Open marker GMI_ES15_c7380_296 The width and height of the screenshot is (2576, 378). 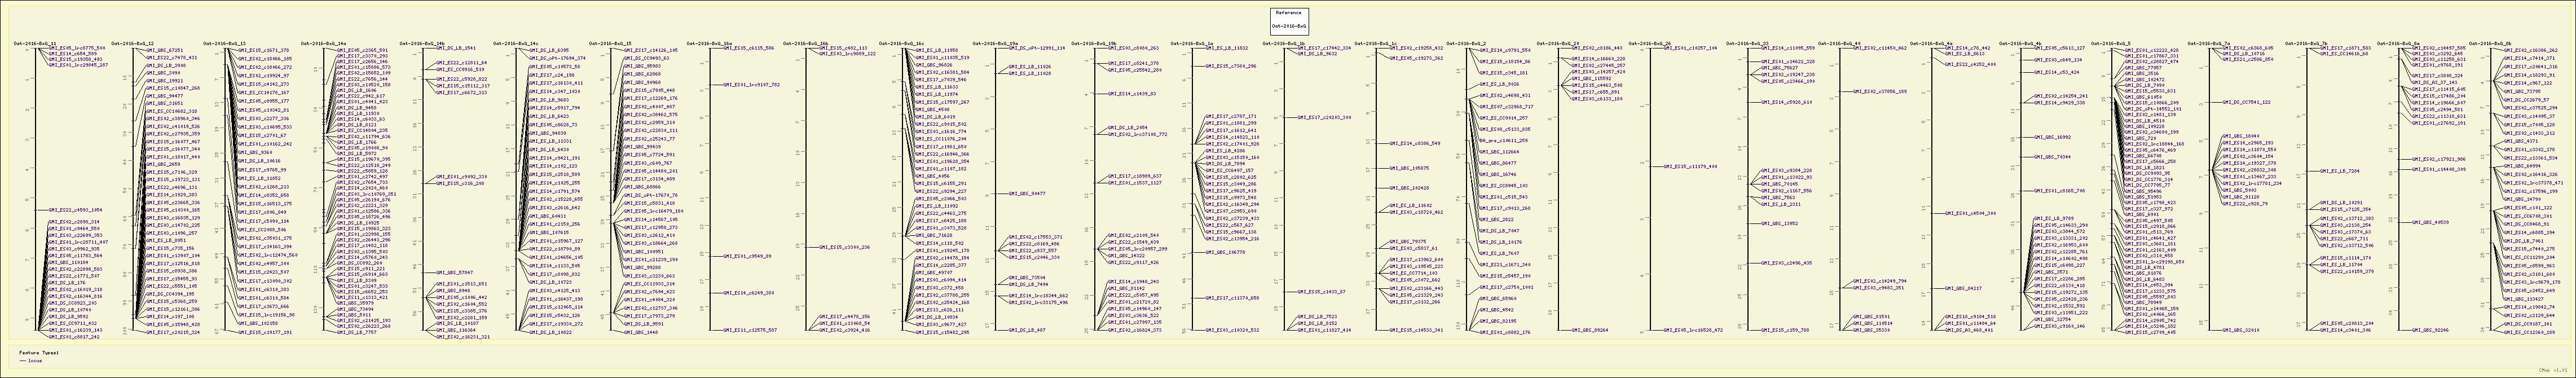[1231, 66]
